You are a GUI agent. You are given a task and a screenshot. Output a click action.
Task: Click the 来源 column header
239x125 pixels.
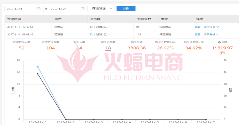(x=164, y=19)
